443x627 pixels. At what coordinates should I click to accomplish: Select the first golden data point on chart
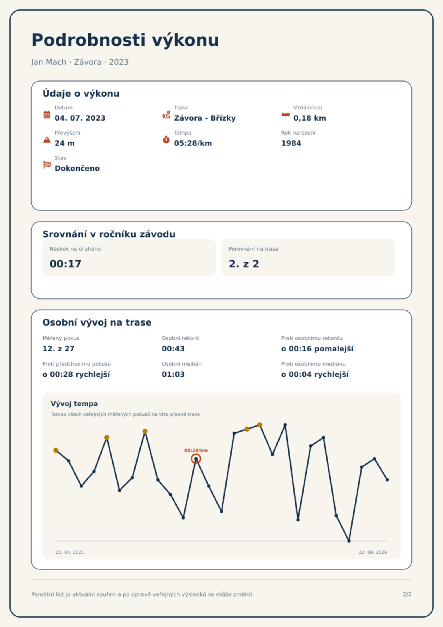(56, 450)
